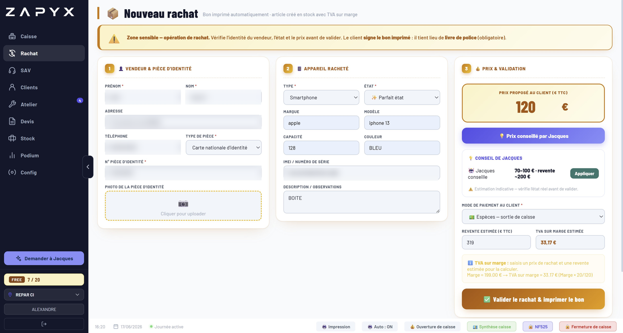Click the Rachat sidebar icon
Viewport: 623px width, 333px height.
[12, 53]
